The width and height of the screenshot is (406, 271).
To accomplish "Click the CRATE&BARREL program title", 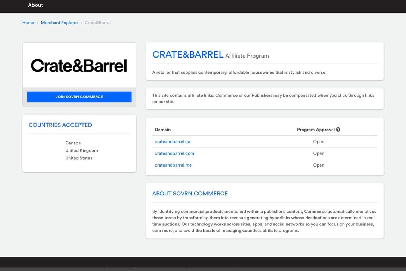I will pos(188,55).
